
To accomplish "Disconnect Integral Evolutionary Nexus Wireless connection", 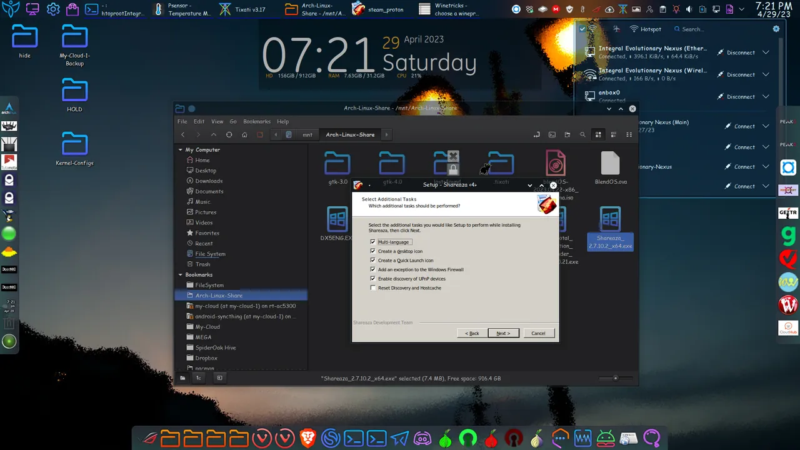I will (736, 74).
